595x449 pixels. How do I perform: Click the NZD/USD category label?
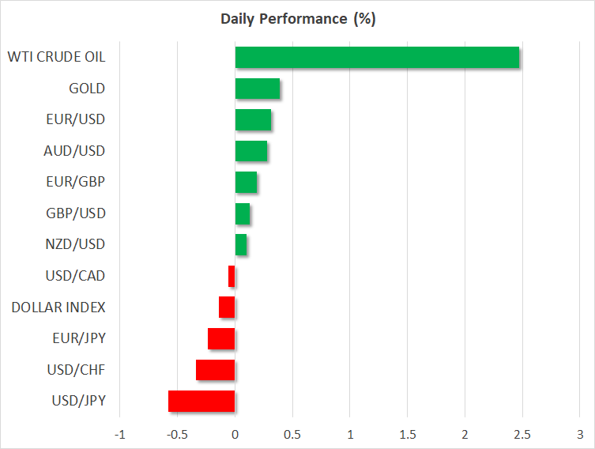[75, 244]
